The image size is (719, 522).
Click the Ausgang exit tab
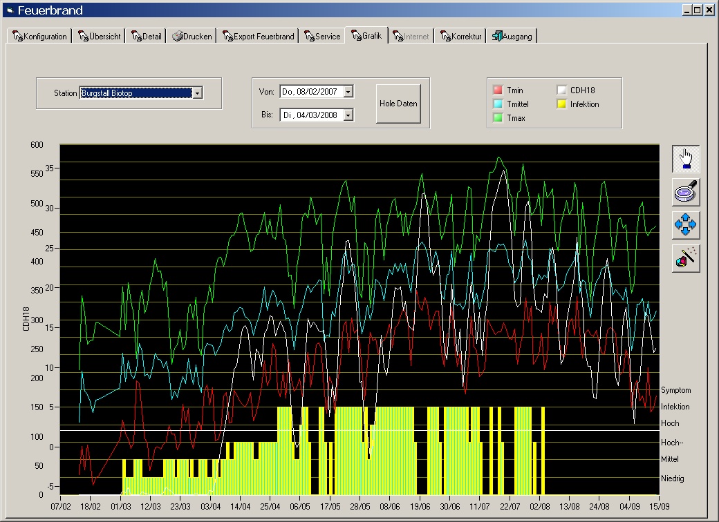pos(512,37)
